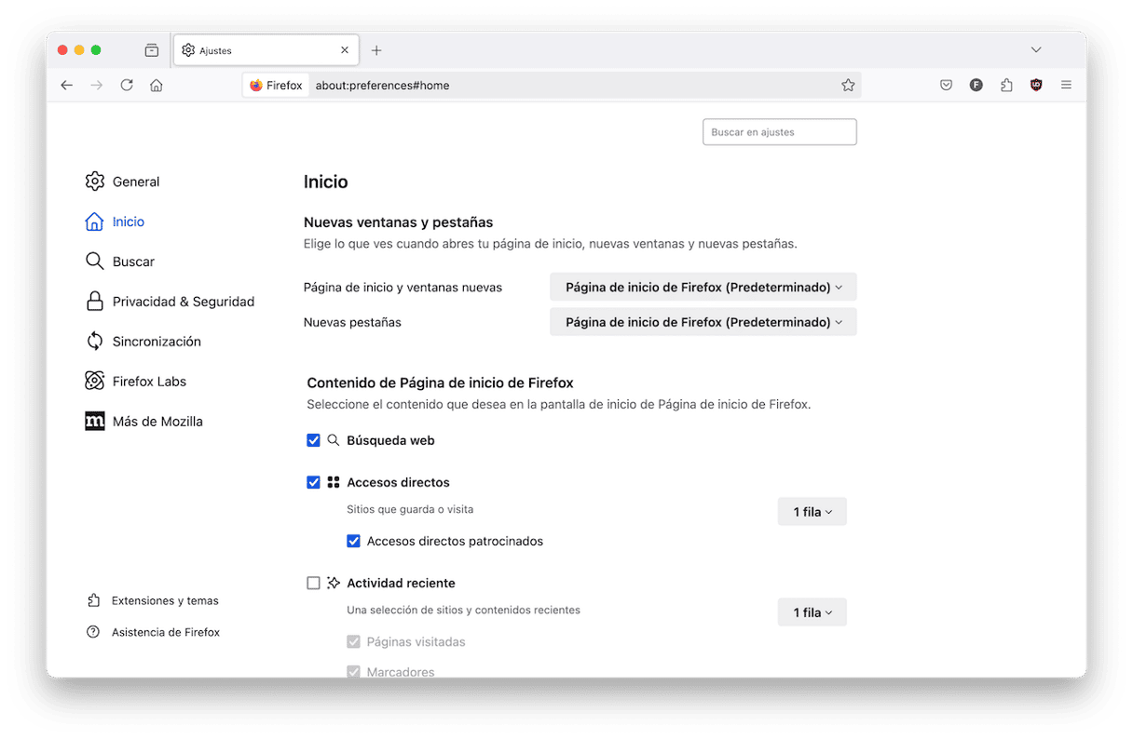
Task: Click Contenido de Página de inicio heading
Action: point(440,383)
